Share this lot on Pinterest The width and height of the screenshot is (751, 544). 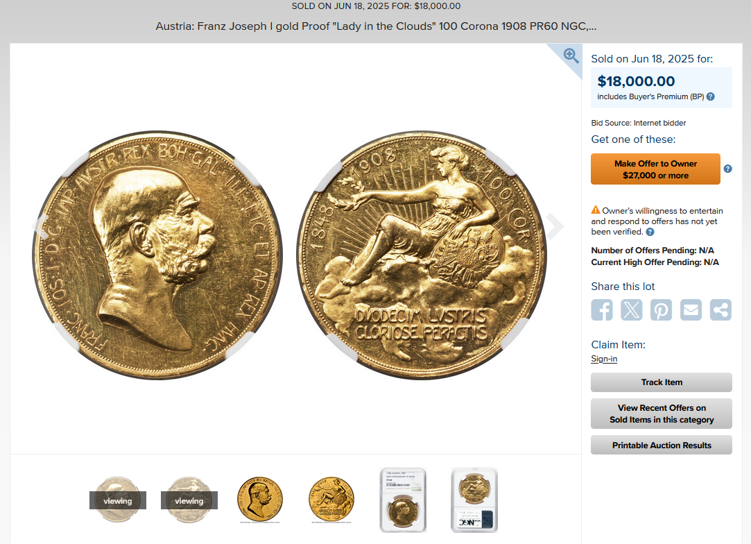point(661,309)
